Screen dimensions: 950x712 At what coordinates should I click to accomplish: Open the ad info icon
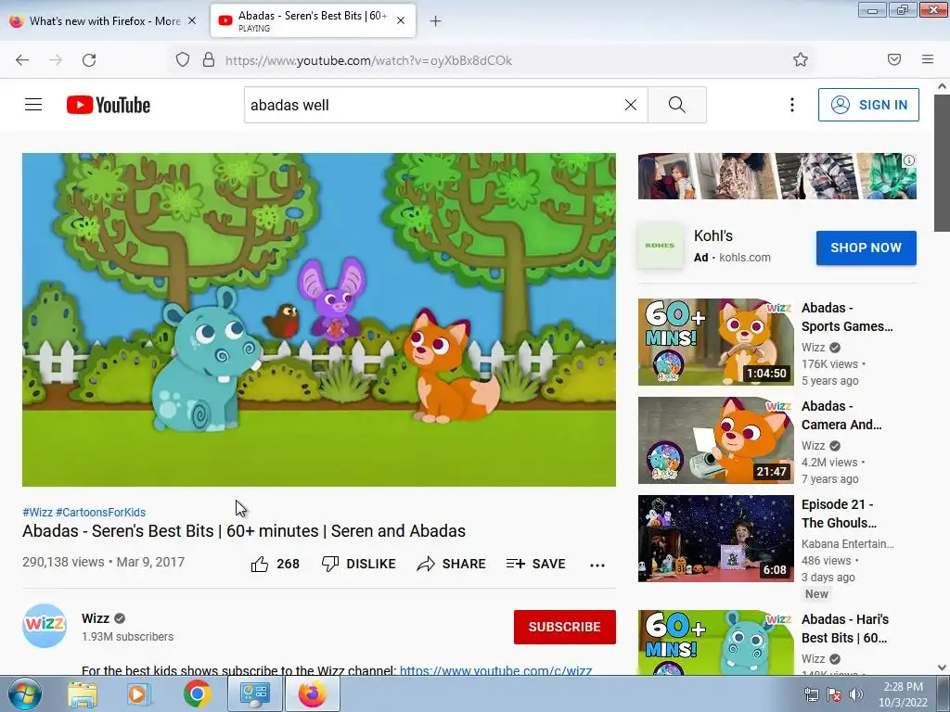point(909,160)
